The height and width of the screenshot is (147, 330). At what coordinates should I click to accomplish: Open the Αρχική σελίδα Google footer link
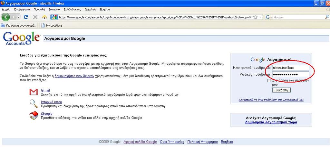(140, 142)
